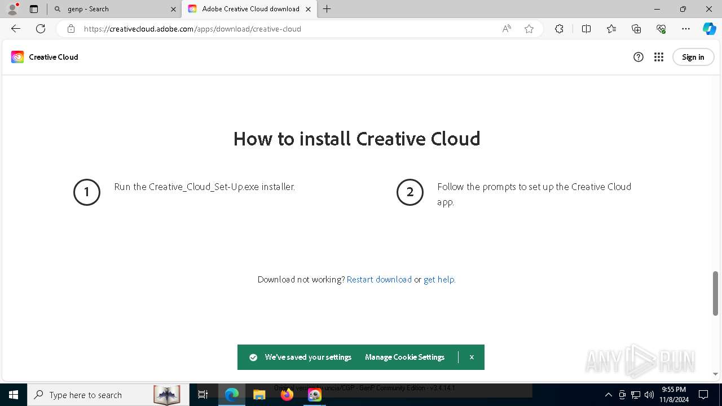The width and height of the screenshot is (722, 406).
Task: Click the scrollbar down arrow
Action: tap(715, 374)
